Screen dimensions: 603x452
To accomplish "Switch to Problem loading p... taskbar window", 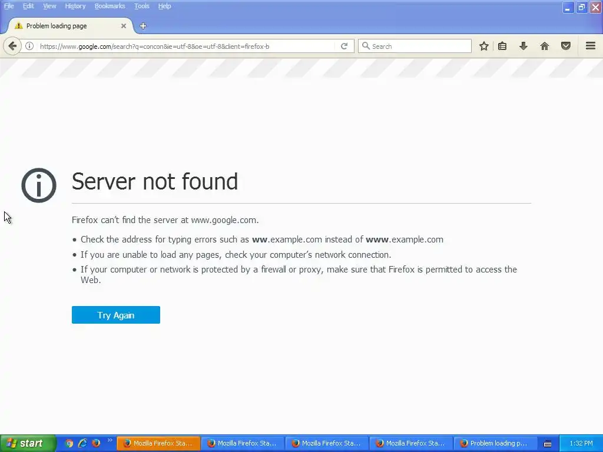I will [x=495, y=443].
